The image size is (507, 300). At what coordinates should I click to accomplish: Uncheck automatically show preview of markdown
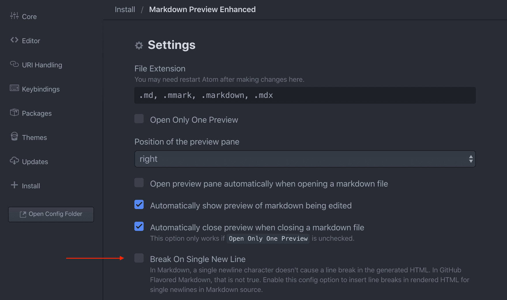pos(139,204)
